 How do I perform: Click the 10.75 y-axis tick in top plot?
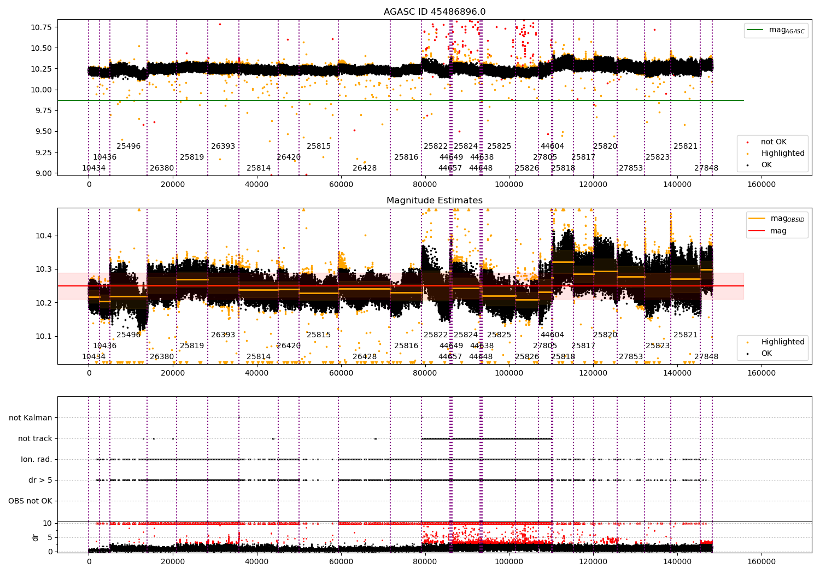pos(42,27)
